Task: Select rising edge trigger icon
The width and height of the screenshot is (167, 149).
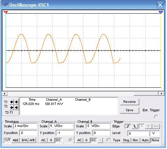Action: tap(128, 126)
